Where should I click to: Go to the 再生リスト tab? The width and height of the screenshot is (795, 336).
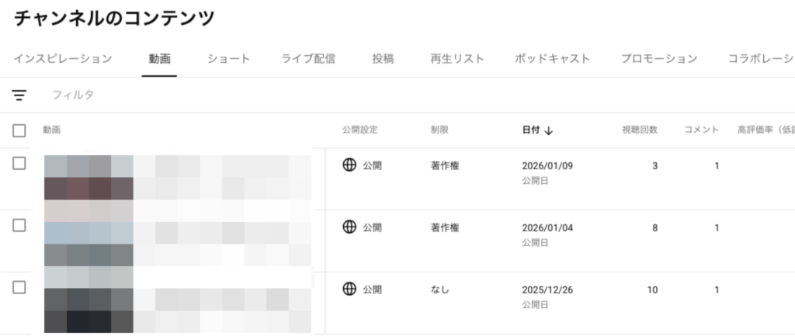coord(457,58)
